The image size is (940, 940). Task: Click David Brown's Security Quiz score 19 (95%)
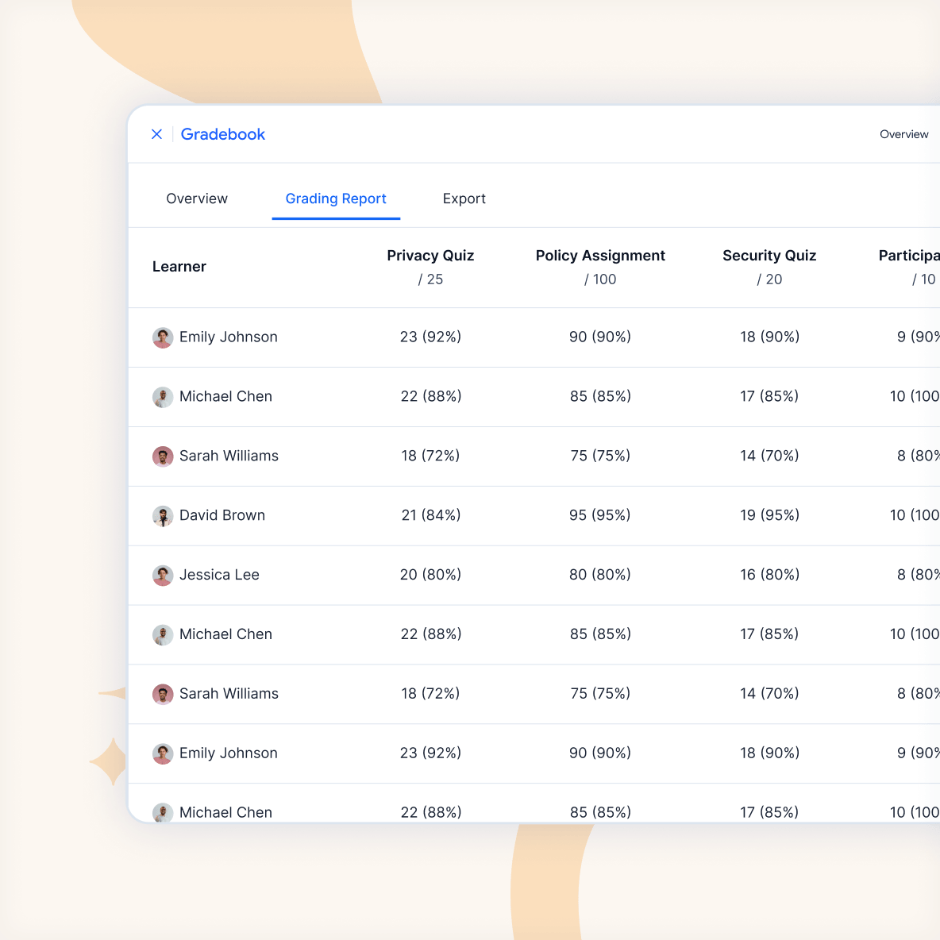point(769,515)
